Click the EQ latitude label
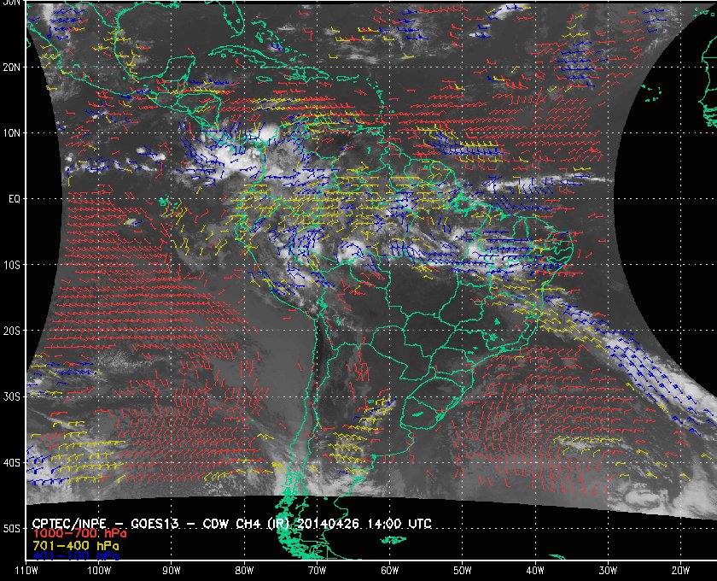 point(13,198)
